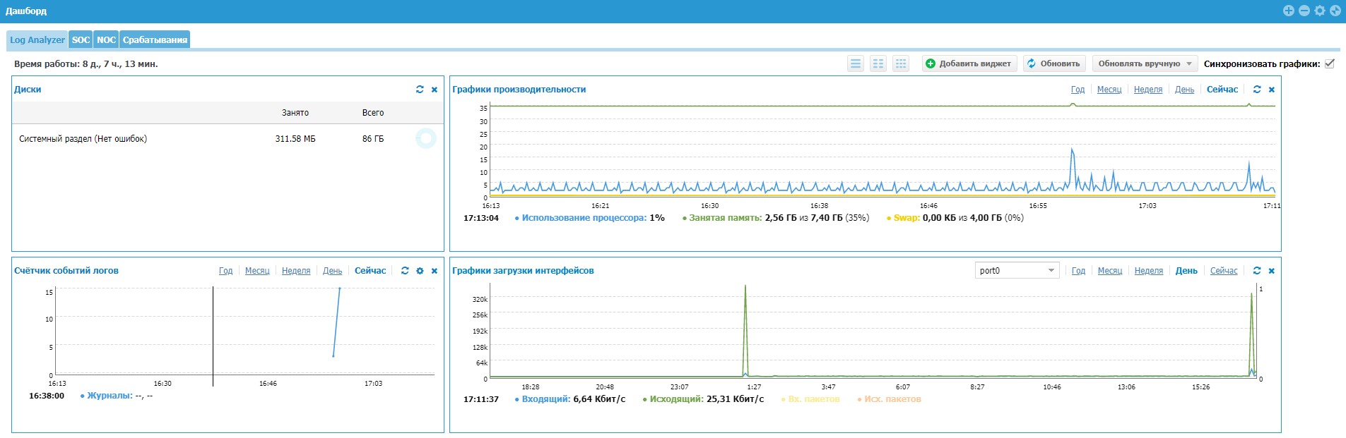Click the CPU spike near 16:55 in performance chart
Image resolution: width=1346 pixels, height=438 pixels.
tap(1073, 169)
